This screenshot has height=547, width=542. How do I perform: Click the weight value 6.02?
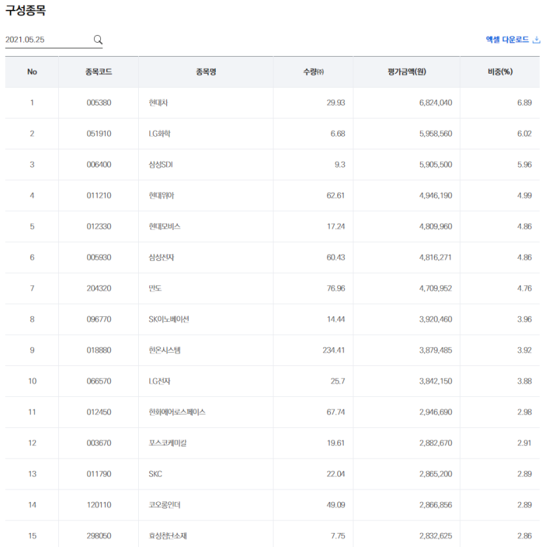(x=524, y=134)
